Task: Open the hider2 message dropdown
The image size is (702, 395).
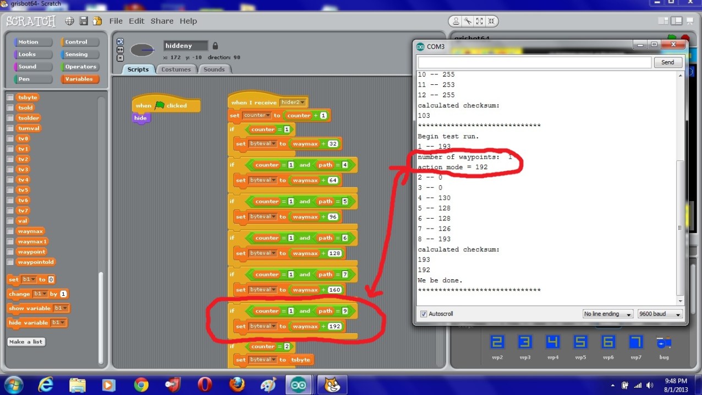Action: pos(293,102)
